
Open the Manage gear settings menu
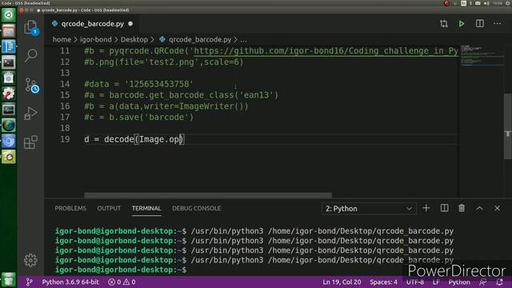pos(30,260)
